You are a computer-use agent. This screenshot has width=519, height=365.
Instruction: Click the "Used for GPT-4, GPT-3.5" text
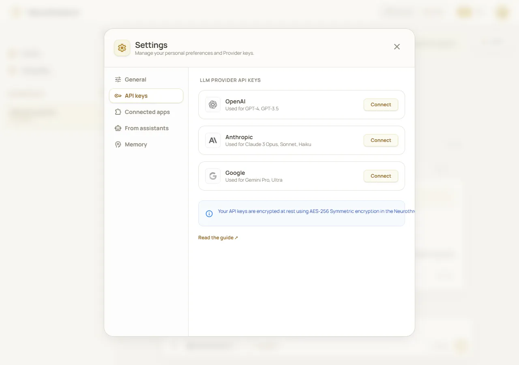pyautogui.click(x=252, y=109)
